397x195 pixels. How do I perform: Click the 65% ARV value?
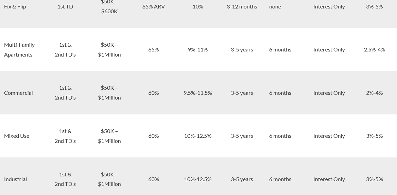pyautogui.click(x=153, y=6)
